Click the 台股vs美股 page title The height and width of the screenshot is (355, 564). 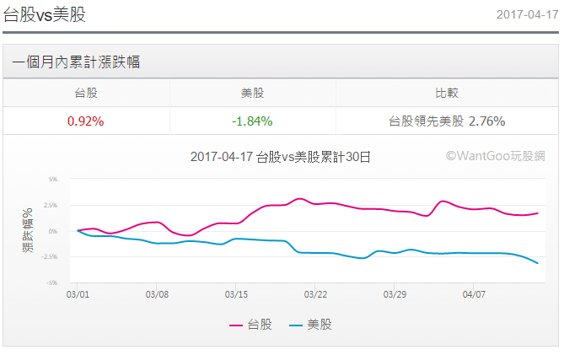44,14
